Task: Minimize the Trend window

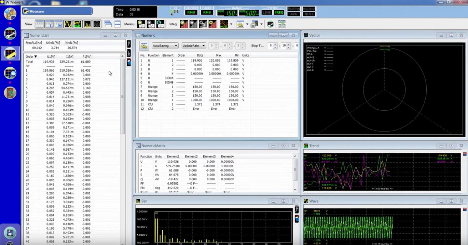Action: tap(441, 146)
